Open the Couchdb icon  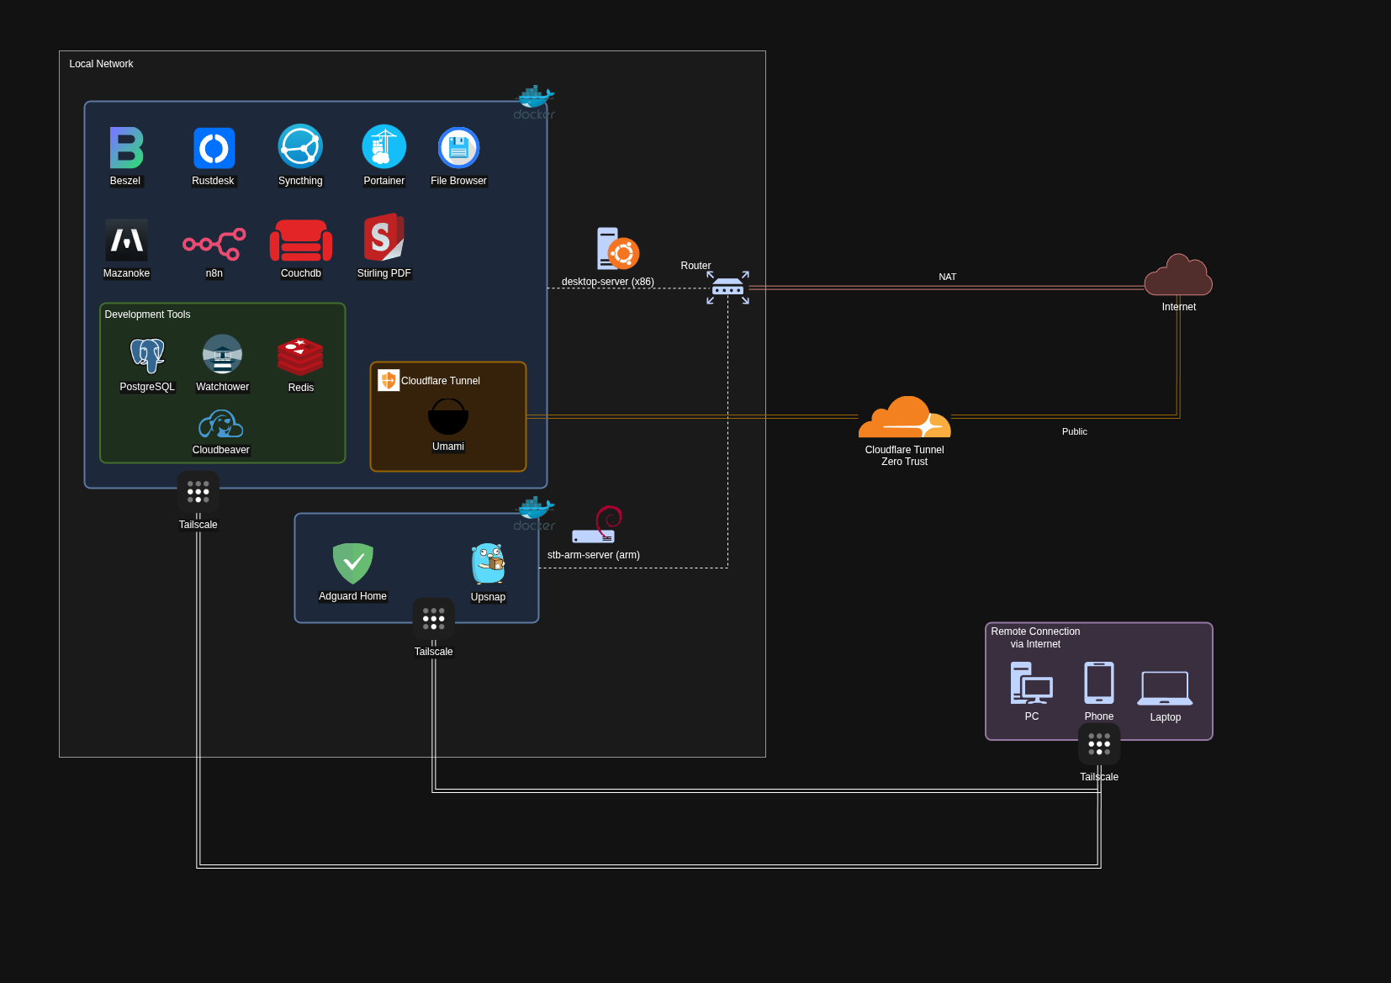click(300, 242)
